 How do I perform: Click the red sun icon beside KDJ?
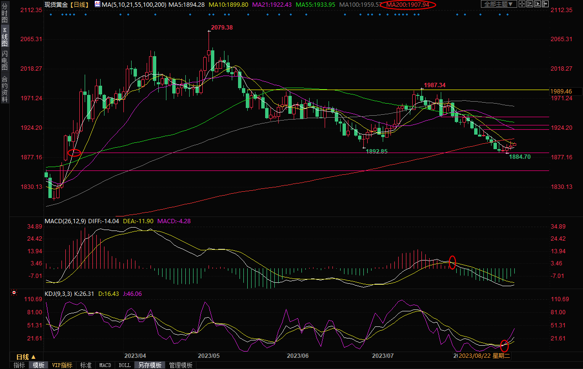coord(14,293)
